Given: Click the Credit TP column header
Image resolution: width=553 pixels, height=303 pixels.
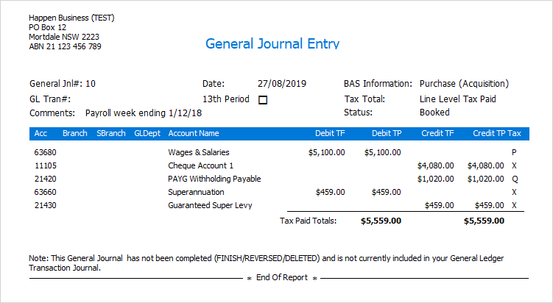Looking at the screenshot, I should (489, 134).
